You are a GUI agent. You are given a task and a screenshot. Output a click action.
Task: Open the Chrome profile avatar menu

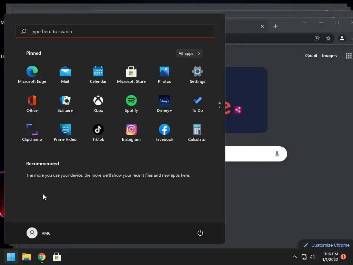point(342,38)
